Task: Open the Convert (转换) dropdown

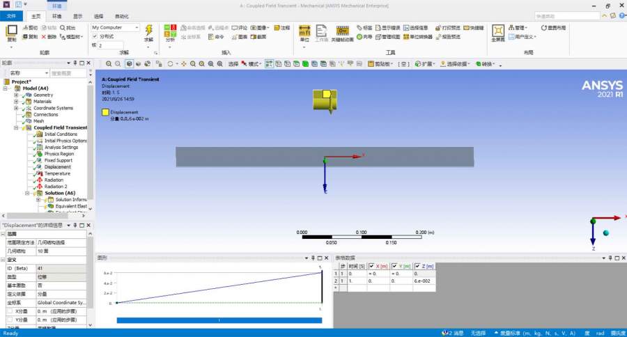Action: click(486, 63)
